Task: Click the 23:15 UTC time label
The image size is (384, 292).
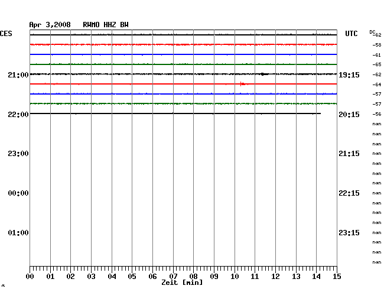Action: [x=349, y=232]
